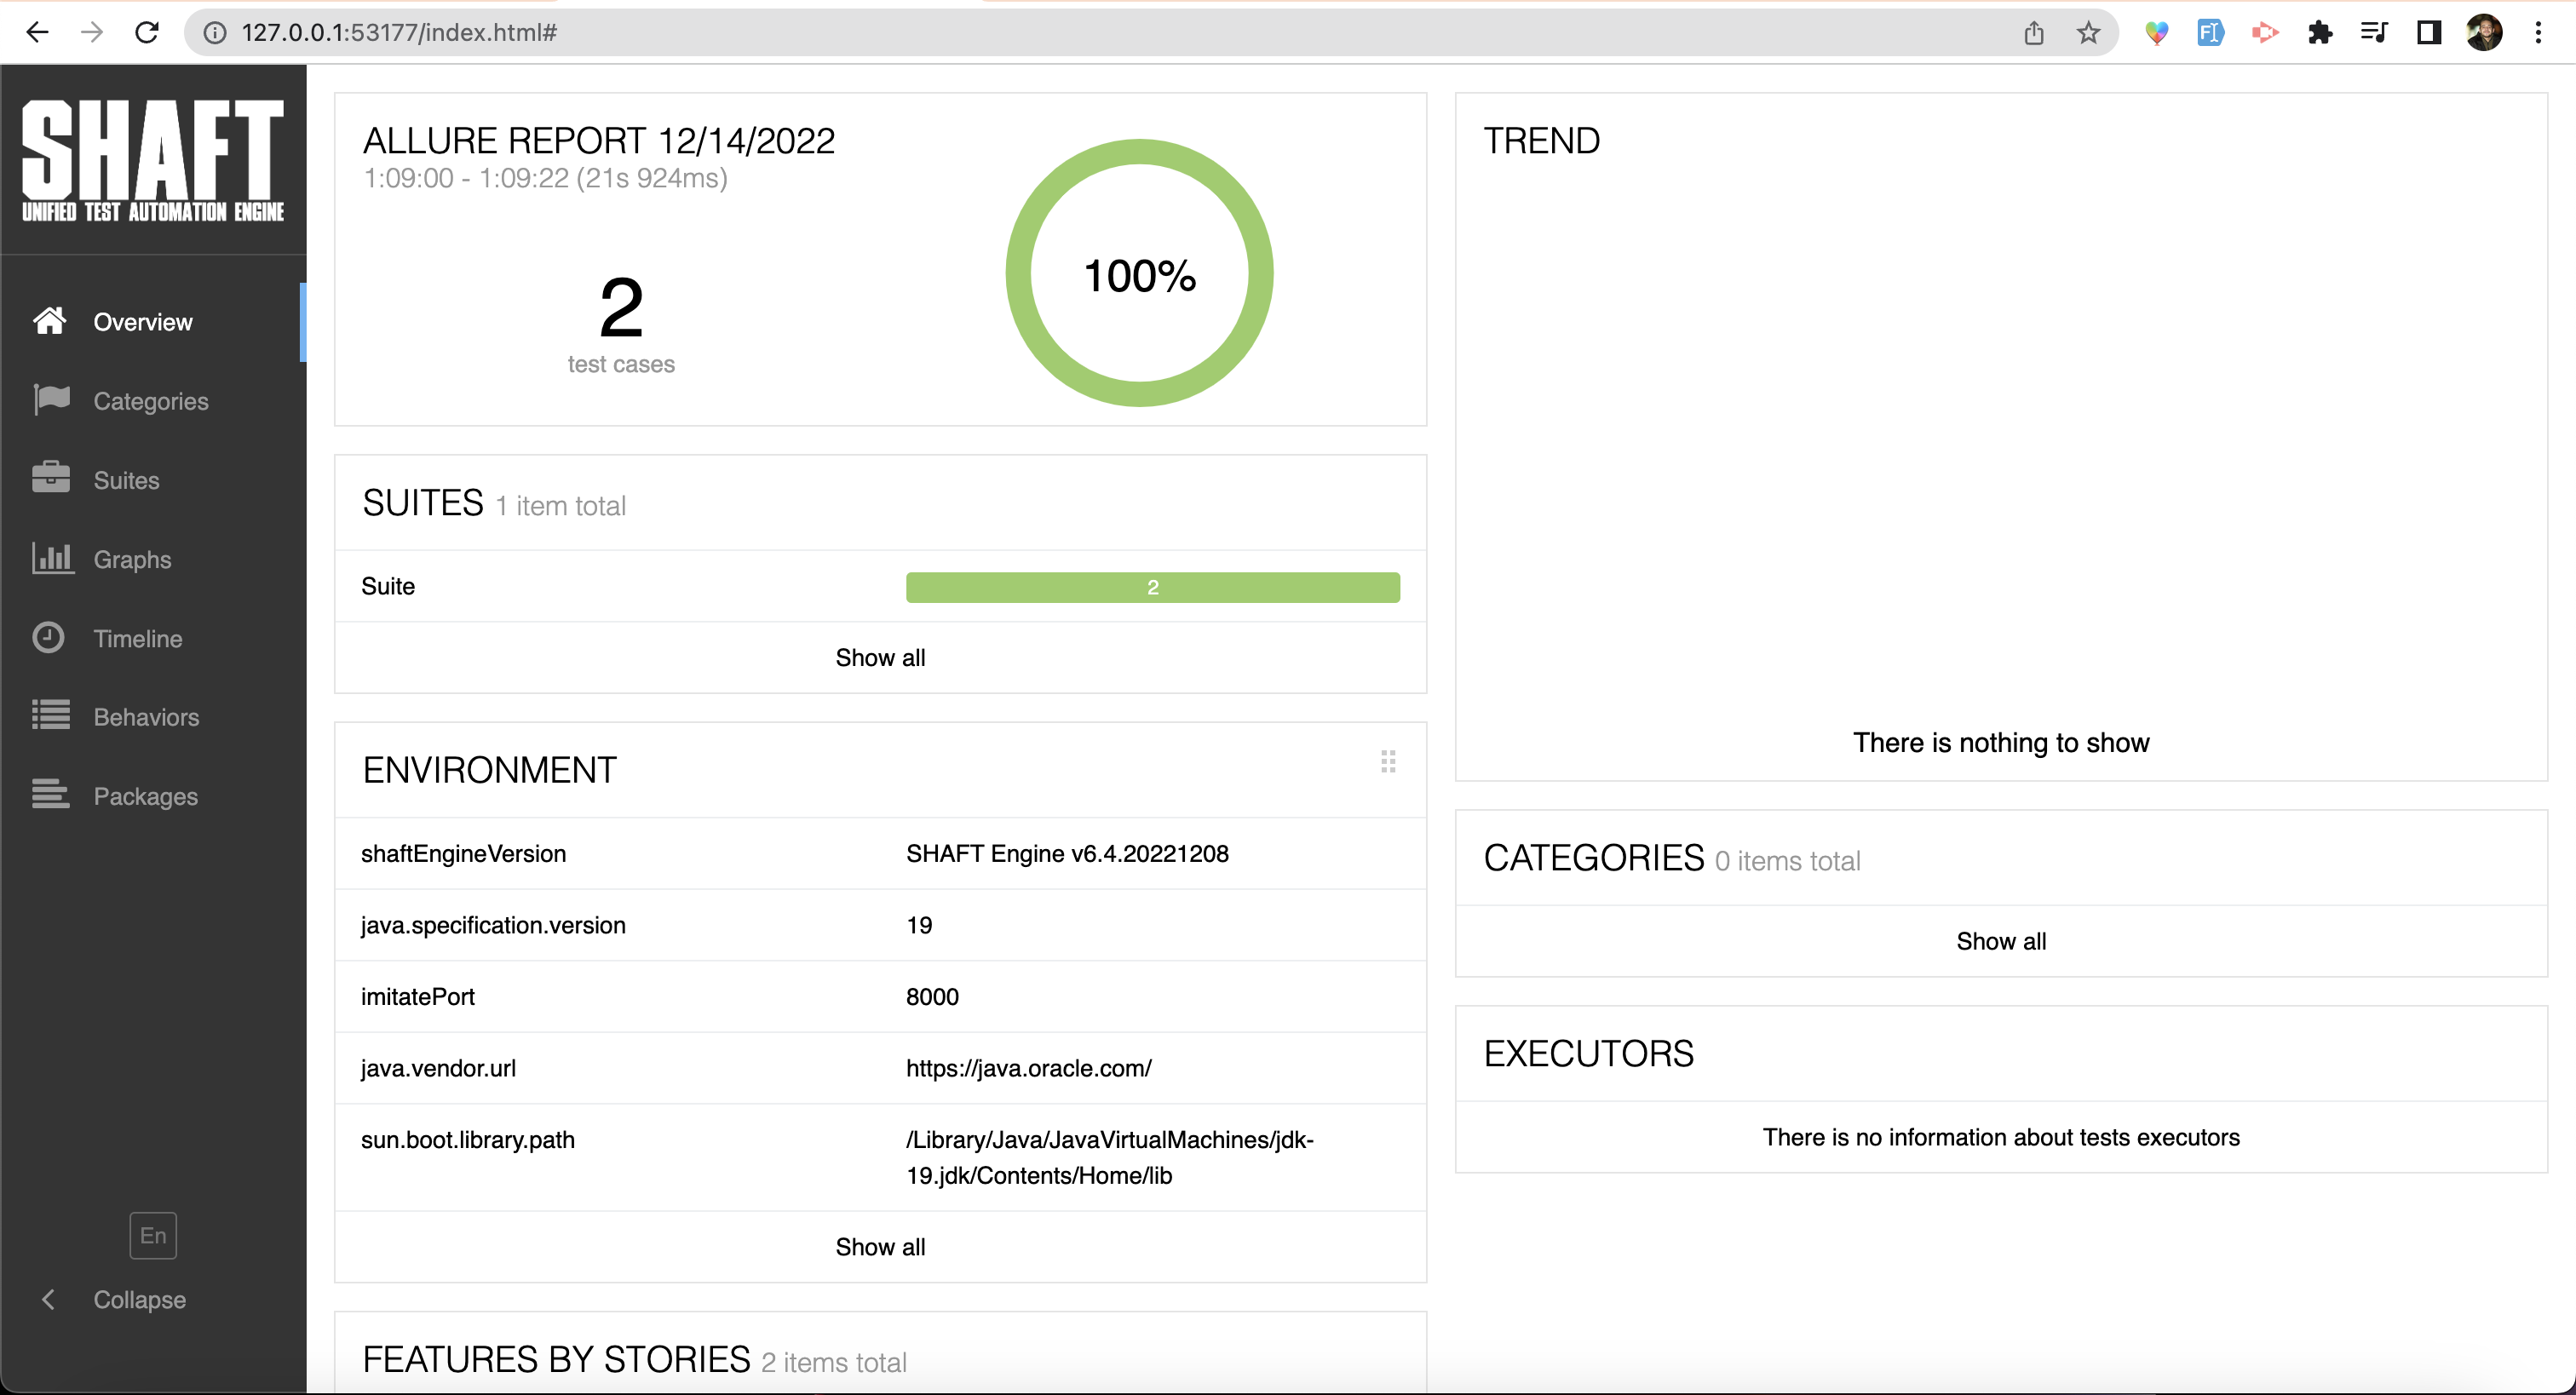Show all in Categories widget

click(2000, 941)
